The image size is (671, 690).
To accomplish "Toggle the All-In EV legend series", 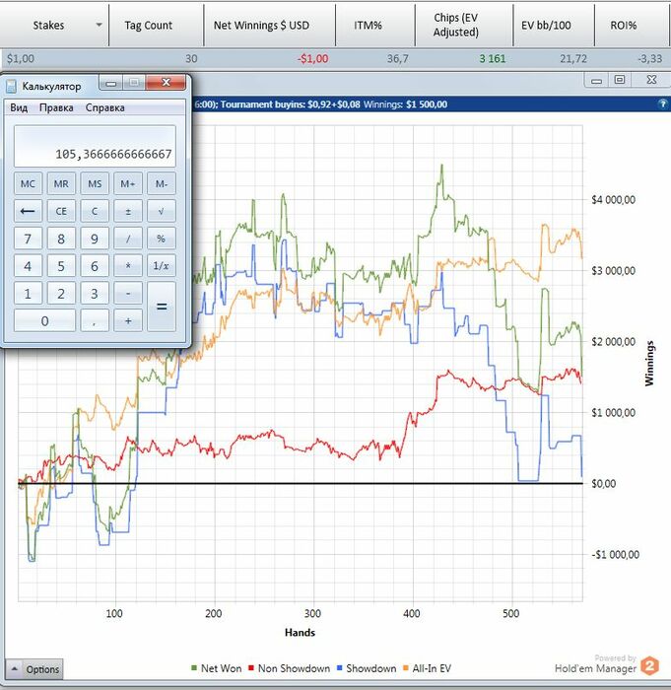I will pos(427,668).
